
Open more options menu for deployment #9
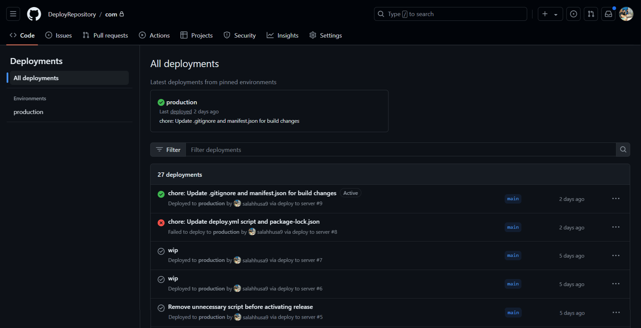coord(616,199)
